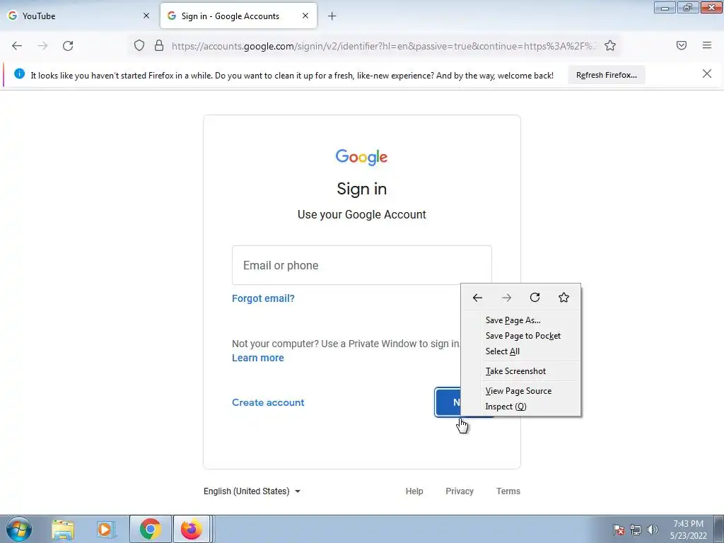Close the YouTube tab
The width and height of the screenshot is (724, 543).
click(146, 16)
